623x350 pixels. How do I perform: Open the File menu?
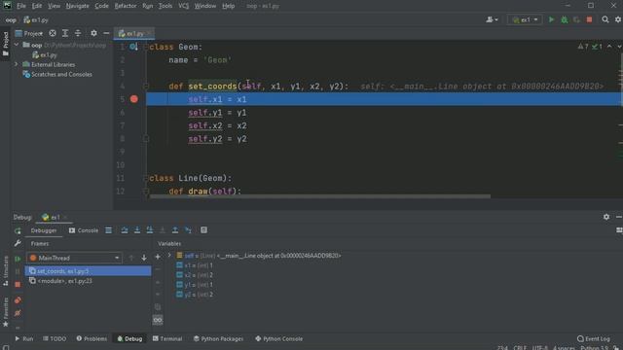tap(21, 6)
